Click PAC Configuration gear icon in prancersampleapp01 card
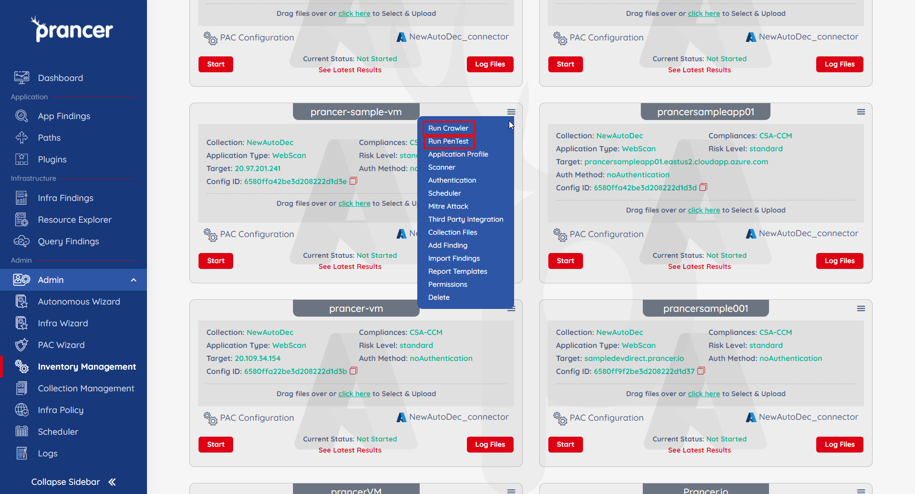 click(560, 235)
